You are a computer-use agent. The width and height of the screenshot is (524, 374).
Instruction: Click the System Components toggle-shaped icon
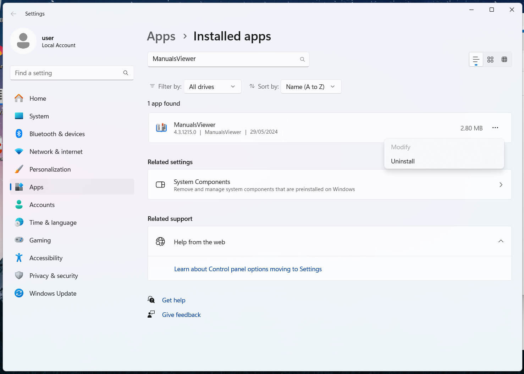[160, 185]
